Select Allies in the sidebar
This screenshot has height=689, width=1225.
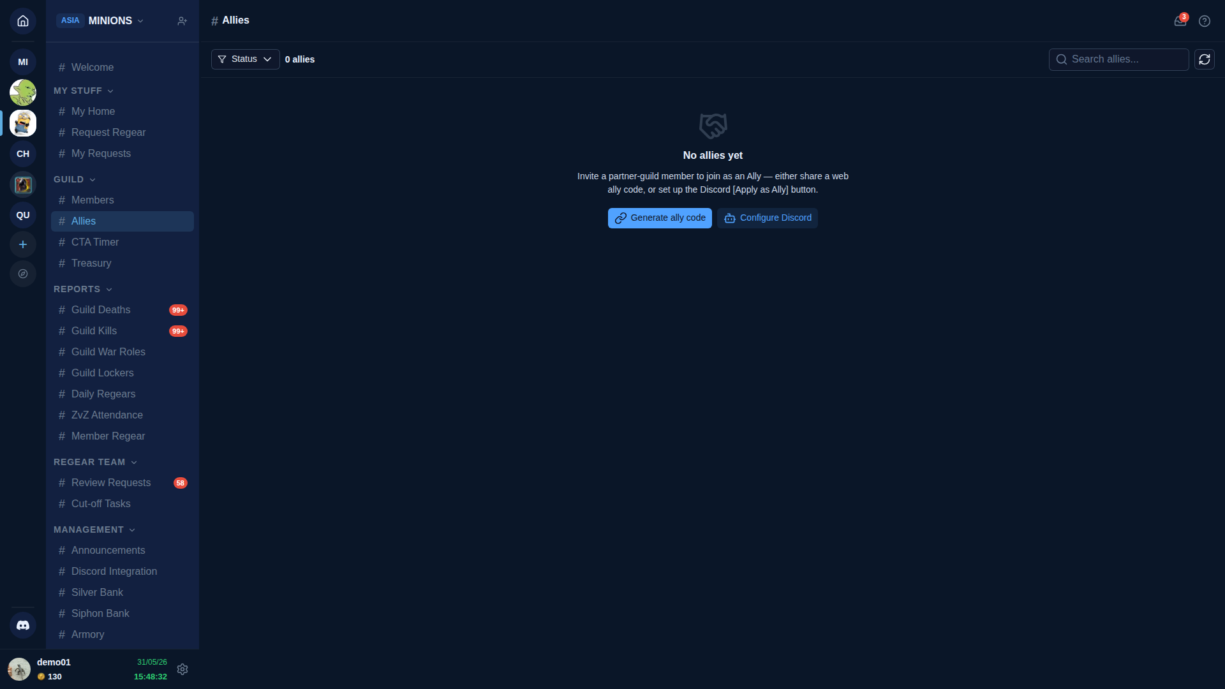tap(122, 221)
